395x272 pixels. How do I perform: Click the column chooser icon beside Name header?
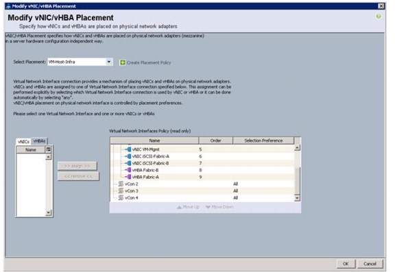tap(49, 149)
